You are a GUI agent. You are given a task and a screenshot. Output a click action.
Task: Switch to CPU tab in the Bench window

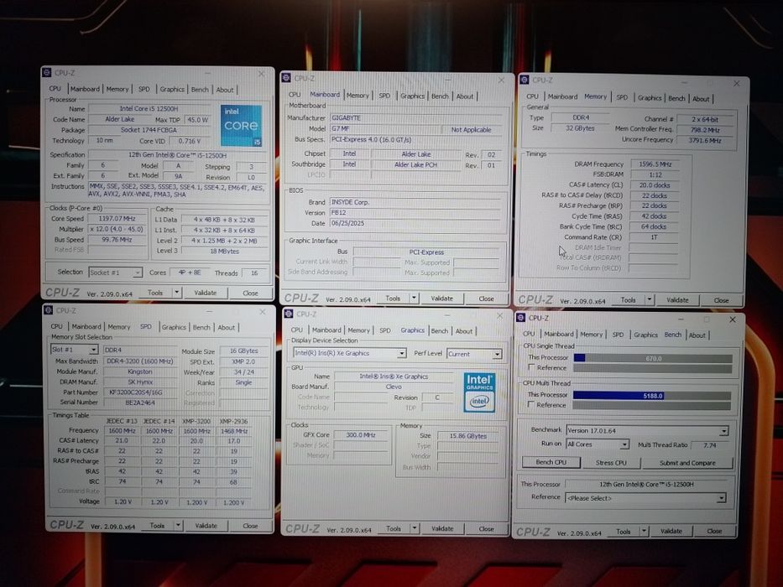[529, 334]
